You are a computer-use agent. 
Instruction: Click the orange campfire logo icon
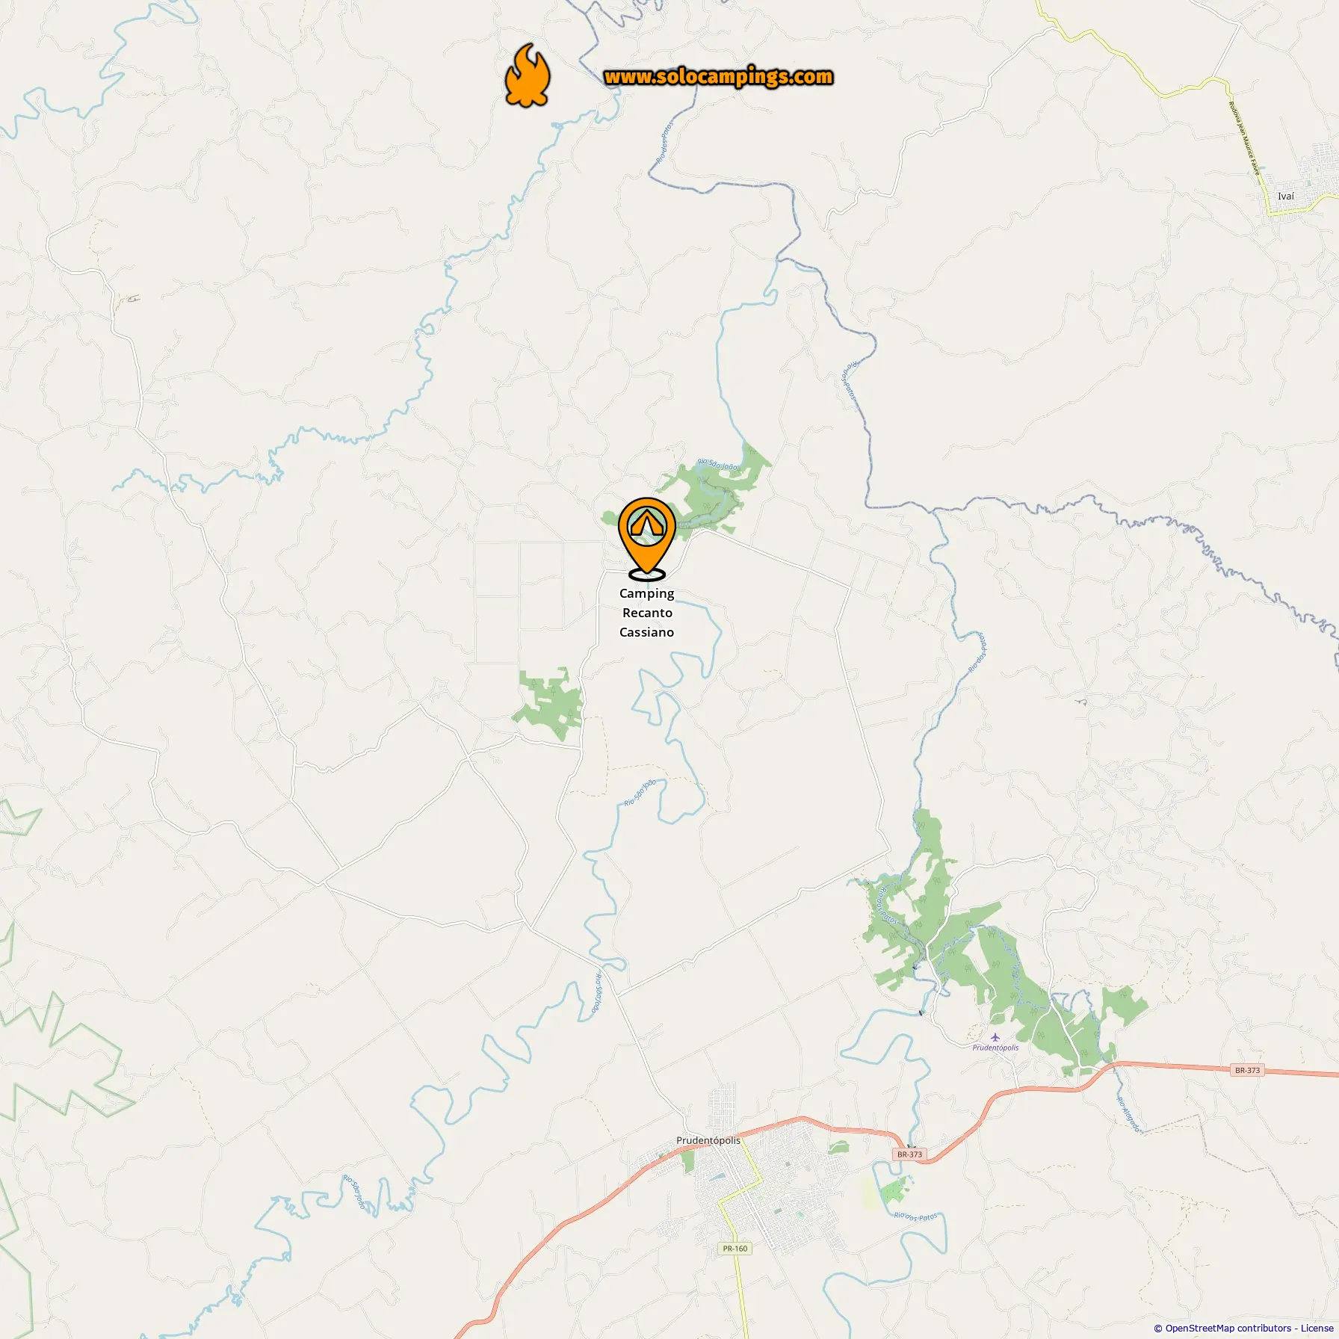[x=528, y=75]
